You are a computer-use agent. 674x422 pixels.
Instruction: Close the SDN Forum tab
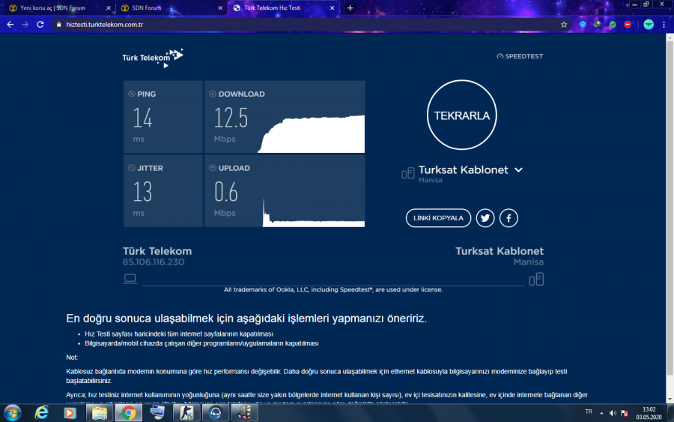point(220,7)
